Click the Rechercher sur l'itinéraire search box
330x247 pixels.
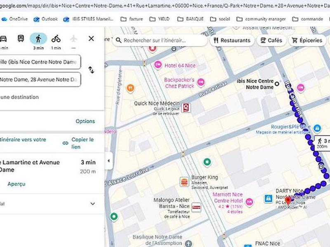coord(160,40)
